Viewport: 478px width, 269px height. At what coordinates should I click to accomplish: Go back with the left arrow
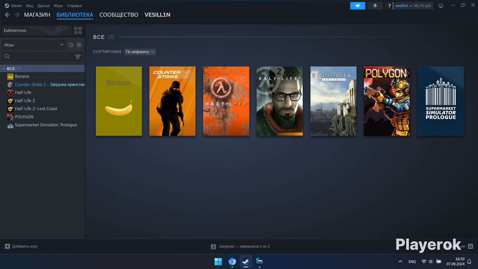pyautogui.click(x=7, y=15)
